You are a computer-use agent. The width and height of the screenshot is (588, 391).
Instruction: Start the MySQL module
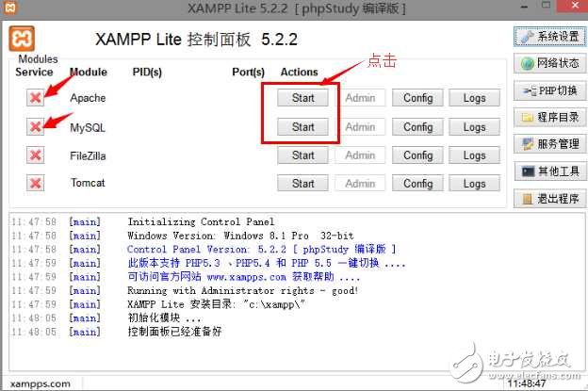pos(302,127)
